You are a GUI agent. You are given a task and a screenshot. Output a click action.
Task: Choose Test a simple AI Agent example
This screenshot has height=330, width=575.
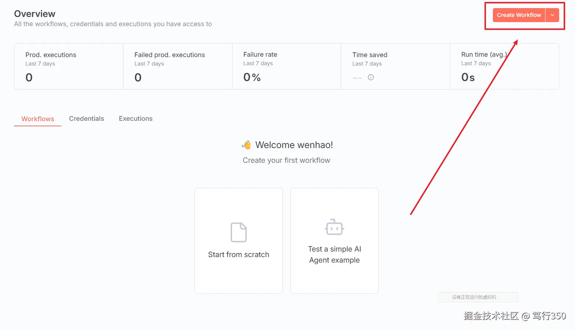pyautogui.click(x=334, y=241)
